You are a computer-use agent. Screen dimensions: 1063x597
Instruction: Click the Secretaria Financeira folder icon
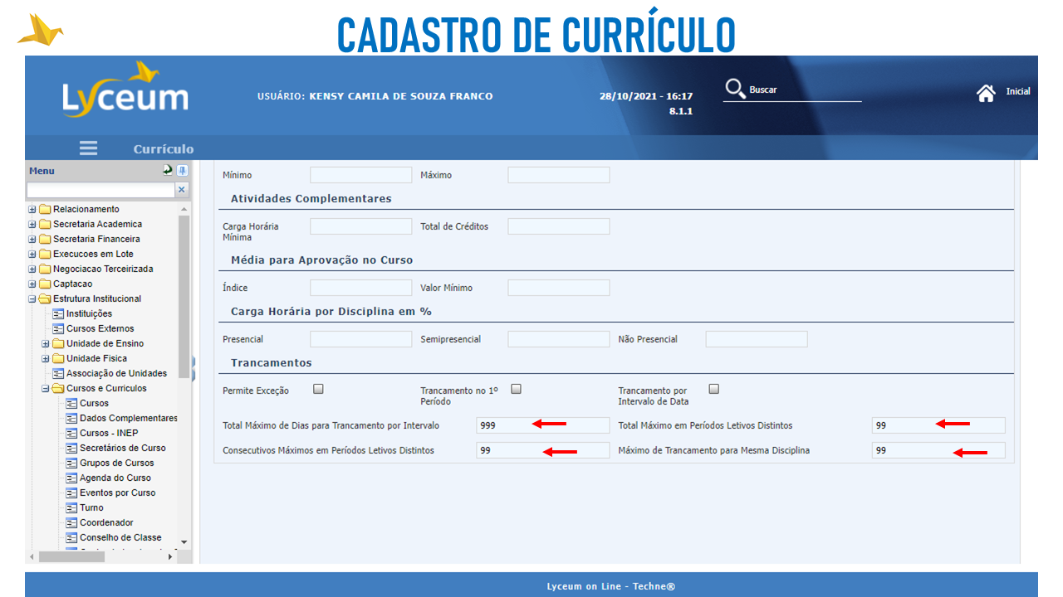tap(45, 239)
